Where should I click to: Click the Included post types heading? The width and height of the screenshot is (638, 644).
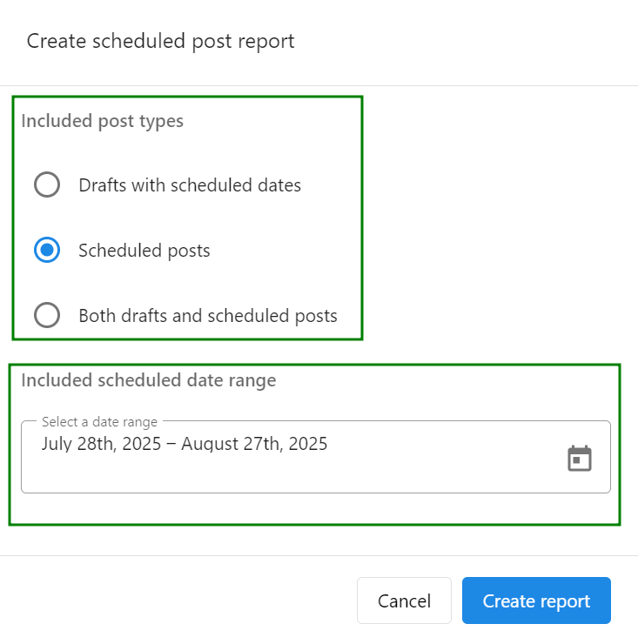(103, 121)
